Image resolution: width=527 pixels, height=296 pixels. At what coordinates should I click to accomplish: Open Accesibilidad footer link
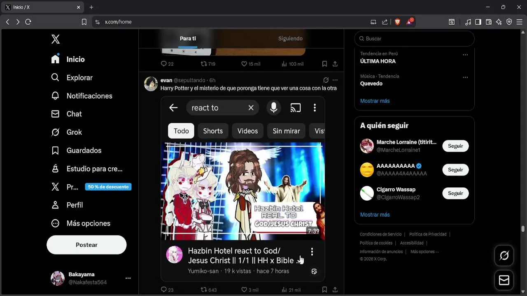click(412, 243)
